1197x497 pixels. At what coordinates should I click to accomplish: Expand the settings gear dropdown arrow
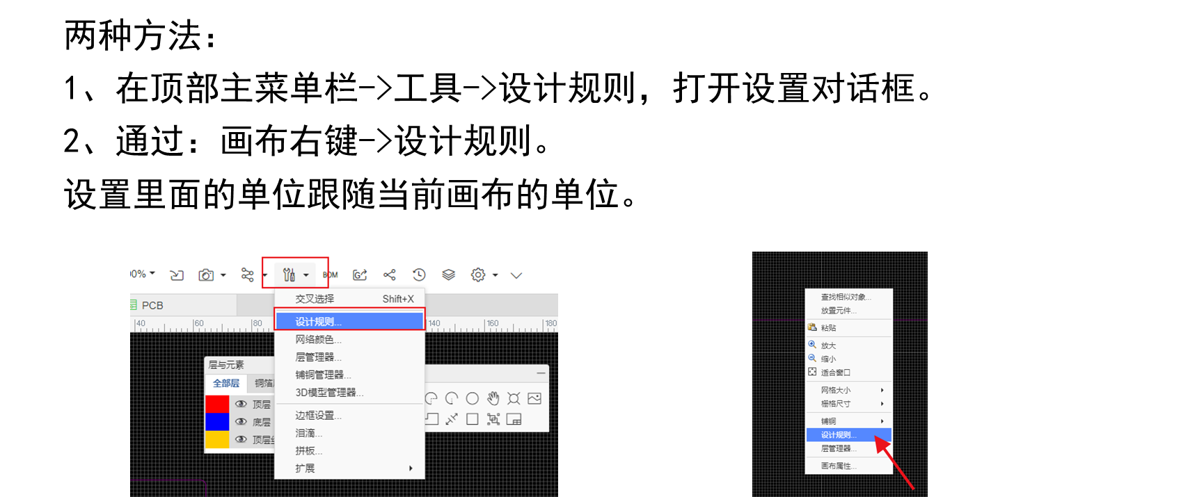pos(496,275)
